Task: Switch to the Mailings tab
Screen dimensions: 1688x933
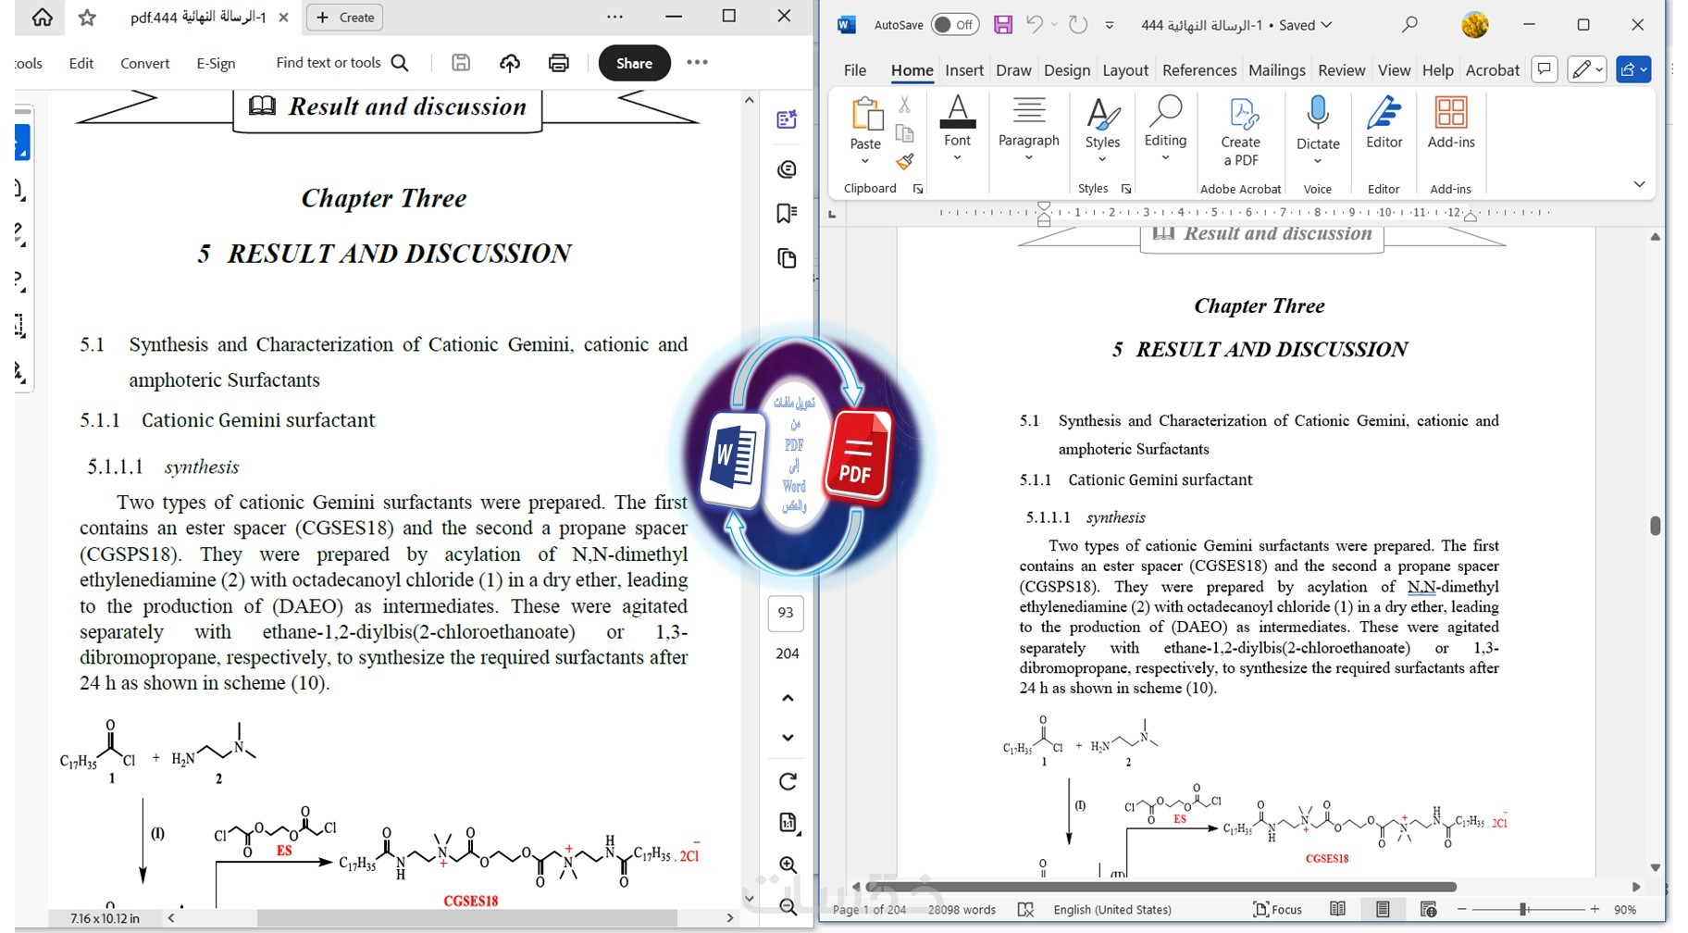Action: (x=1277, y=70)
